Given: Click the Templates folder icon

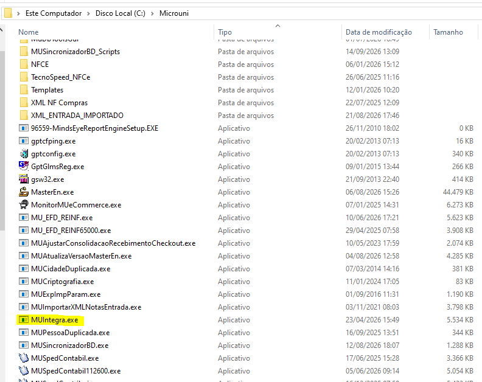Looking at the screenshot, I should pos(24,90).
